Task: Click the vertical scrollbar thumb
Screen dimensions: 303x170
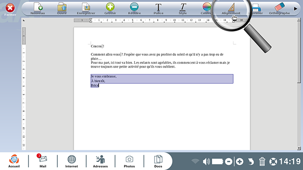Action: tap(299, 52)
